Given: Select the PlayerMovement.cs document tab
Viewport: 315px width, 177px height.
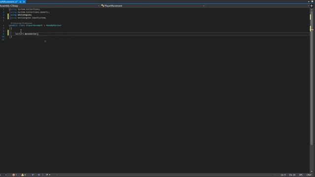Looking at the screenshot, I should click(x=8, y=1).
